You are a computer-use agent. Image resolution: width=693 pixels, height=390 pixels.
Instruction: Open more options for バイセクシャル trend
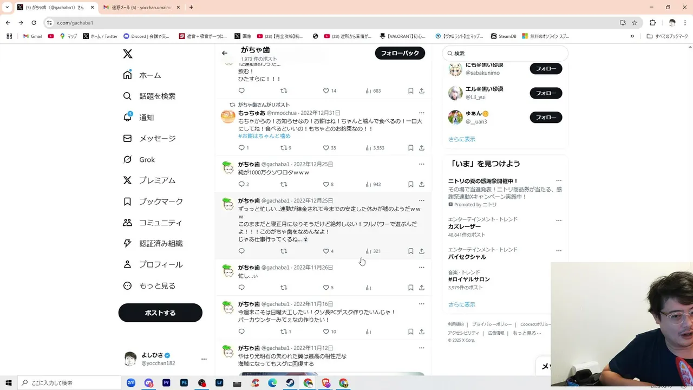click(x=559, y=251)
